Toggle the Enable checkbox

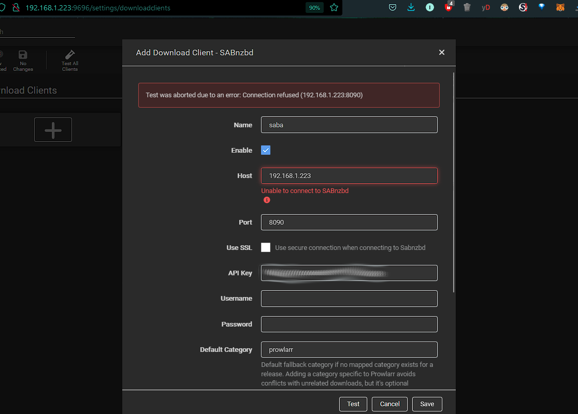[265, 150]
